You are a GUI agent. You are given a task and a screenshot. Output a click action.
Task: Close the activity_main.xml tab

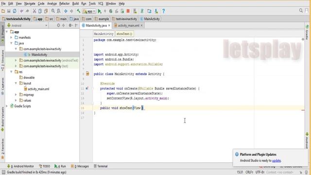[x=141, y=25]
